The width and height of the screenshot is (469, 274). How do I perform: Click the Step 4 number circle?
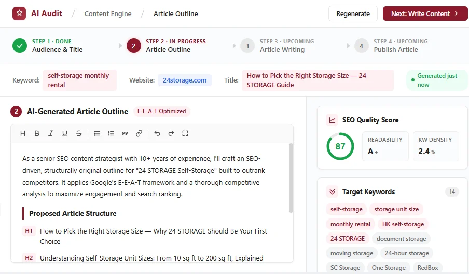coord(361,46)
